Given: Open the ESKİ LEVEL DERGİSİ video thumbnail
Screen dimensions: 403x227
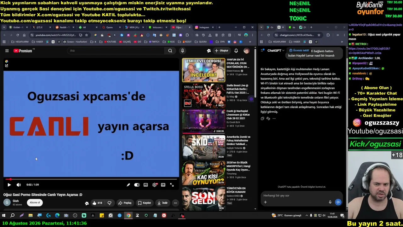Looking at the screenshot, I should click(203, 70).
